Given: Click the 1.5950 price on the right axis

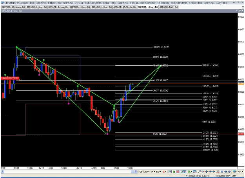Looking at the screenshot, I should pyautogui.click(x=241, y=154).
